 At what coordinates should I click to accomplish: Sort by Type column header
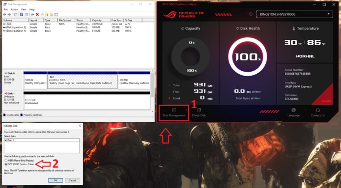pos(51,20)
